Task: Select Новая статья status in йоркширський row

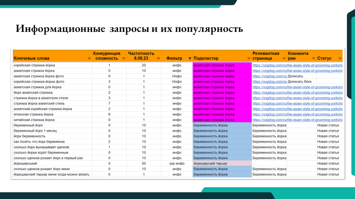Action: [329, 163]
